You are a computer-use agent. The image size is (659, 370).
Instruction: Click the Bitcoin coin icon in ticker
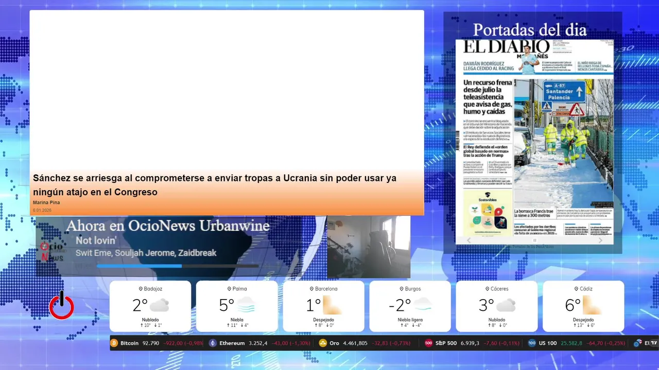tap(114, 343)
